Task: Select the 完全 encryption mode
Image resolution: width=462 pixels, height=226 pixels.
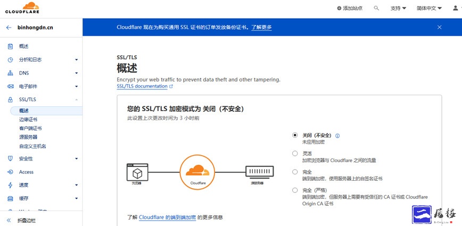Action: point(295,172)
